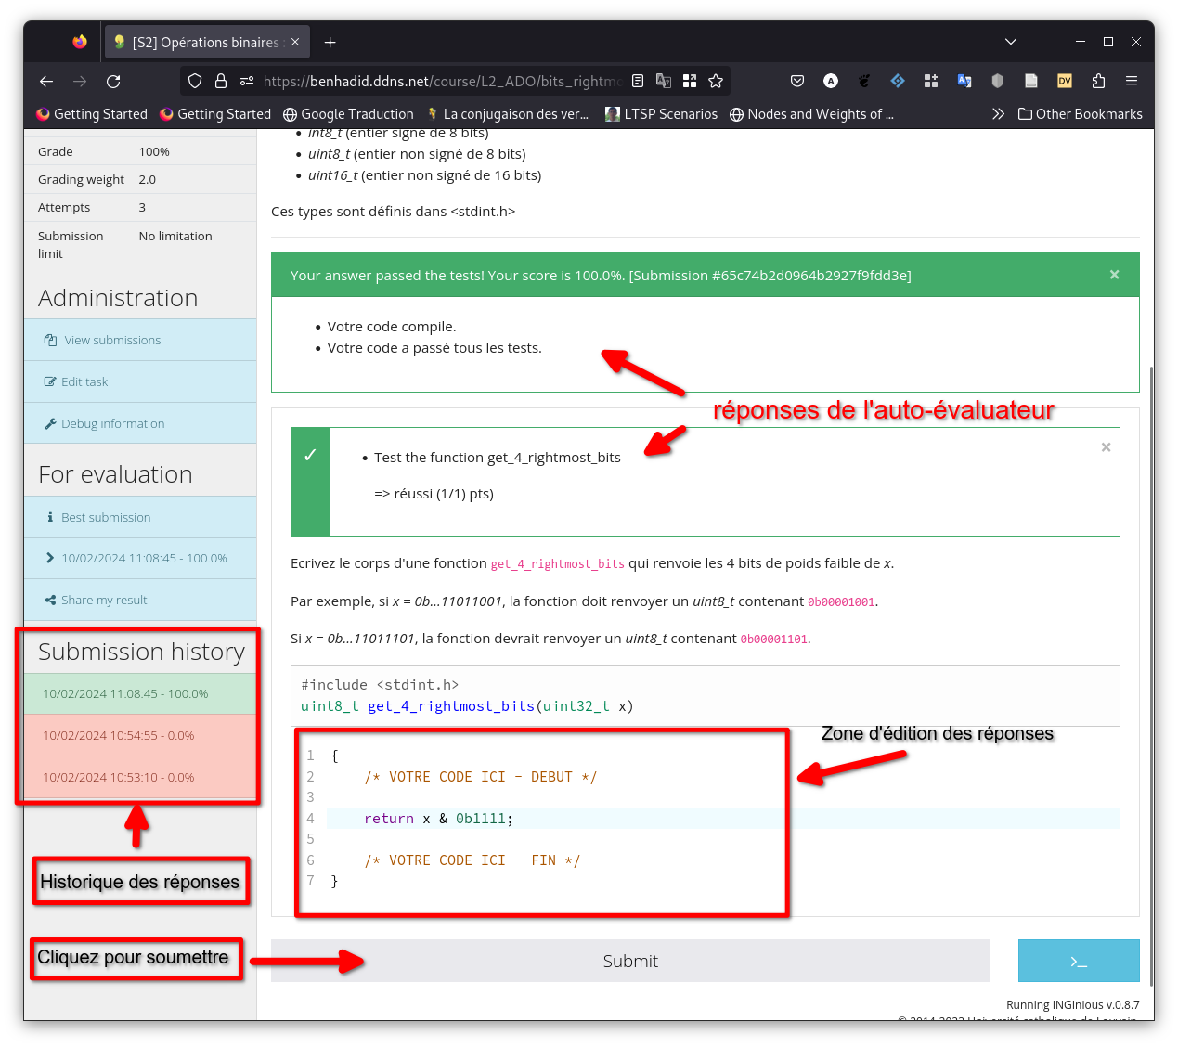Click the 'VOTRE CODE ICI - FIN' comment line
Image resolution: width=1178 pixels, height=1047 pixels.
(472, 860)
